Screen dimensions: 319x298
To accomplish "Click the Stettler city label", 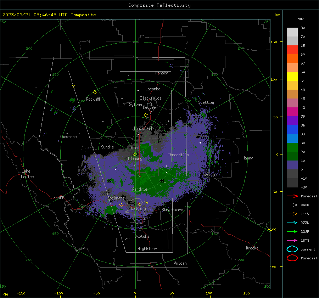I will pos(207,102).
